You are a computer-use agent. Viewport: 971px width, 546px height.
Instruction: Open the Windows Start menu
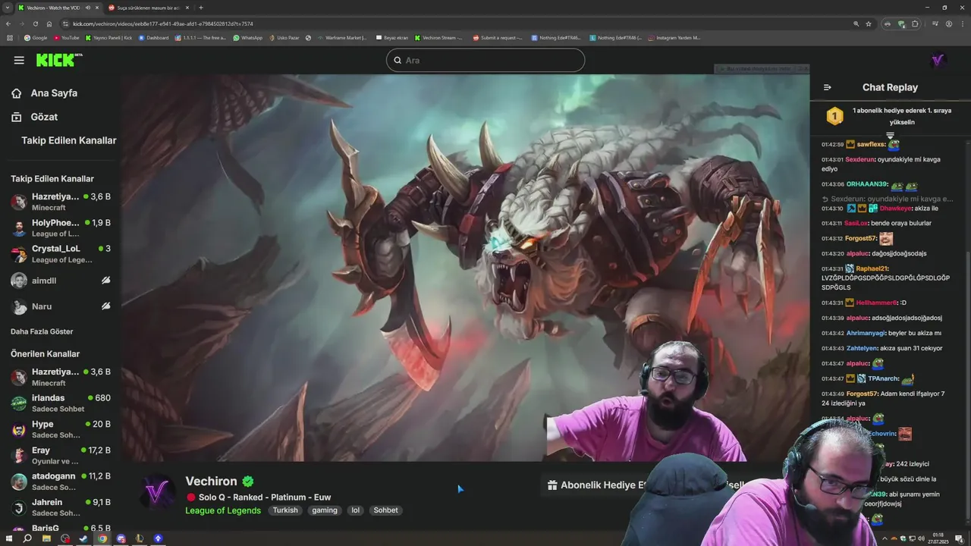click(x=9, y=538)
